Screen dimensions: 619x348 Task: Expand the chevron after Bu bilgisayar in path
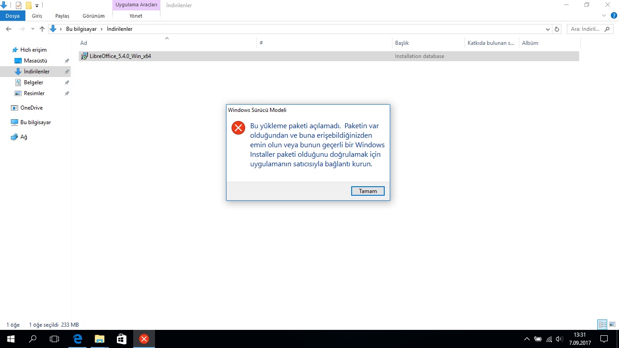coord(102,29)
